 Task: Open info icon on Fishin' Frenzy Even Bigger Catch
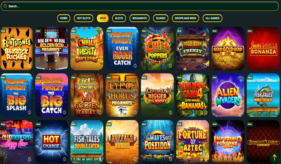pyautogui.click(x=135, y=66)
